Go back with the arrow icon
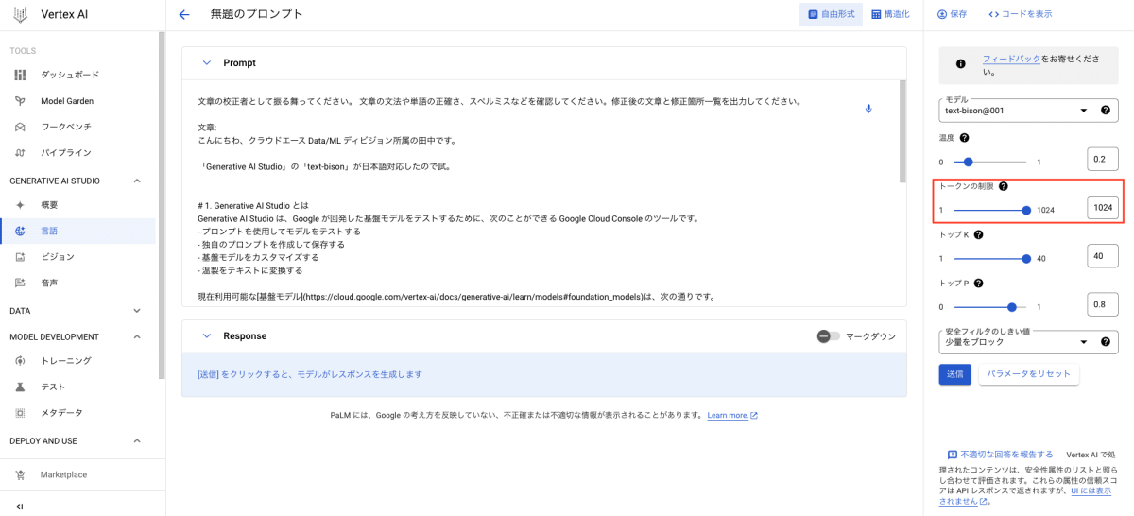This screenshot has height=516, width=1134. [184, 14]
